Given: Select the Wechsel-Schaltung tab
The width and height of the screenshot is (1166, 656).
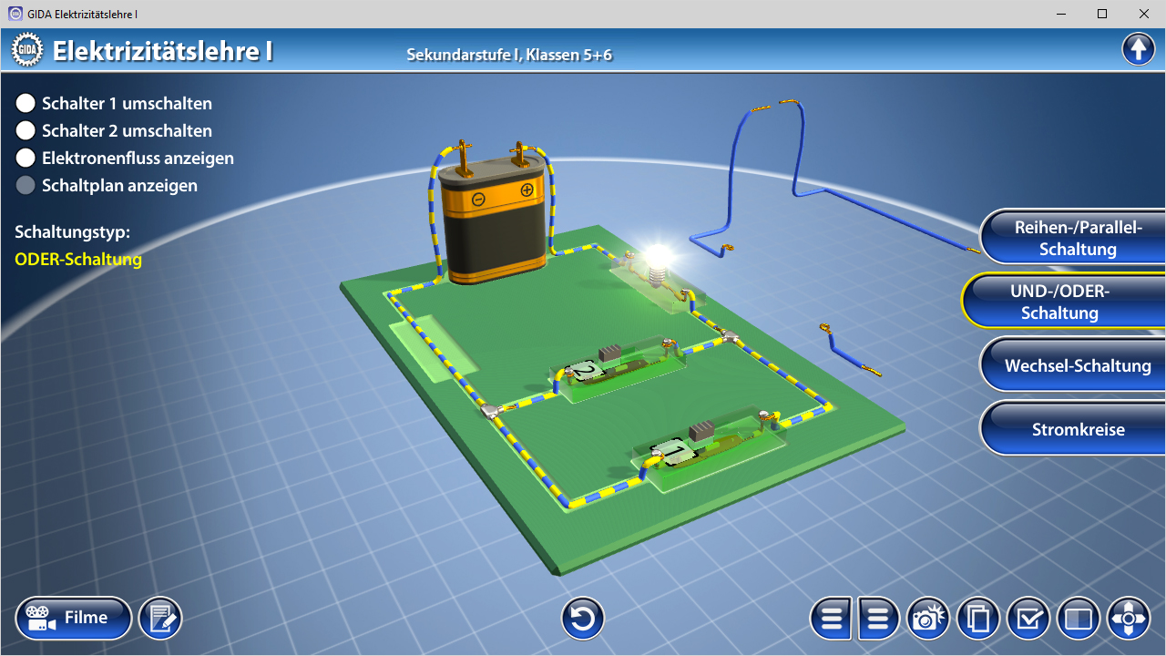Looking at the screenshot, I should (1077, 365).
